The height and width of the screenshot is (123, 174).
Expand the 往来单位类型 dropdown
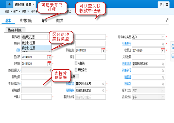point(163,37)
